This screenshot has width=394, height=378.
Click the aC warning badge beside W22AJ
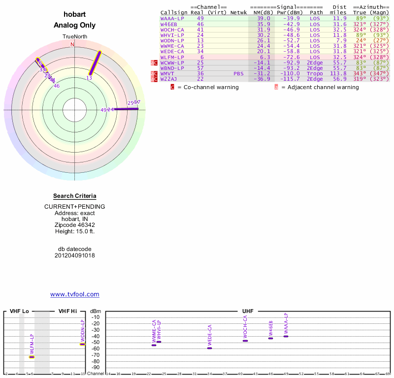(154, 79)
